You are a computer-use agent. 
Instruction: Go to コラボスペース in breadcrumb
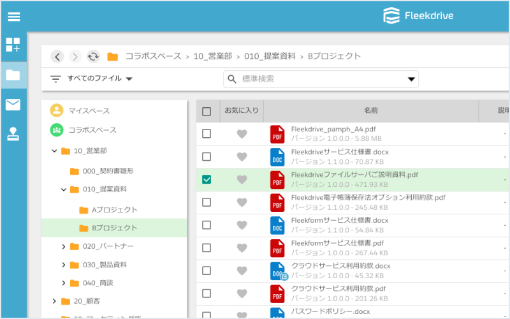pos(153,56)
